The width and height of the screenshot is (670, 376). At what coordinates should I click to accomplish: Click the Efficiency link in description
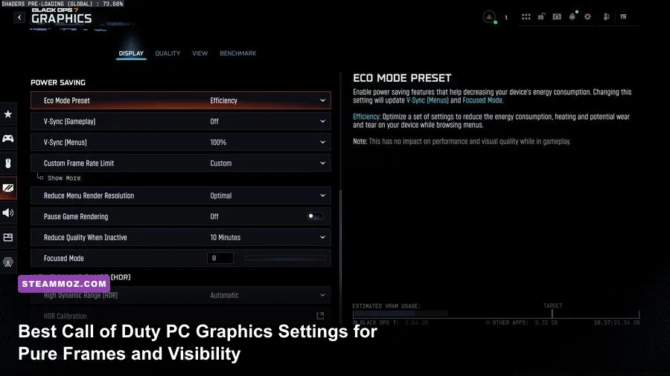pos(366,117)
